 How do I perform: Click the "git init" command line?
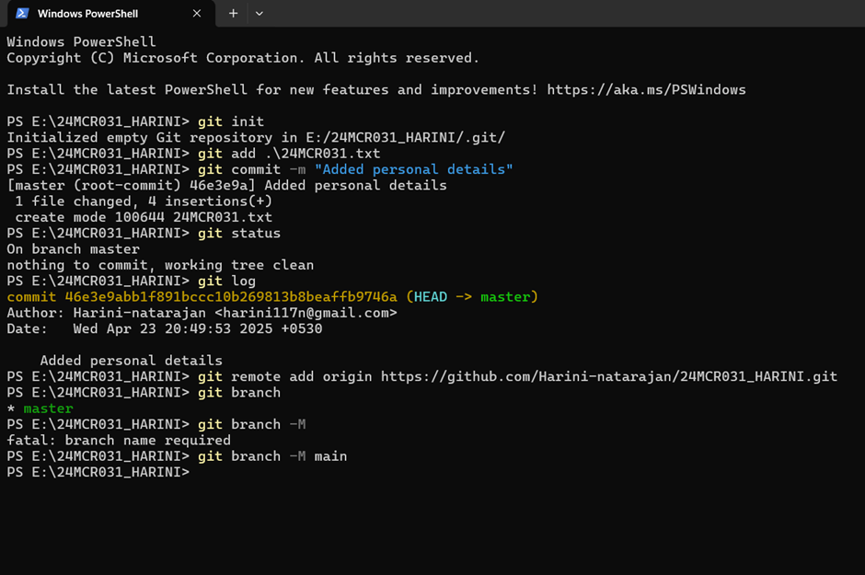(x=231, y=121)
